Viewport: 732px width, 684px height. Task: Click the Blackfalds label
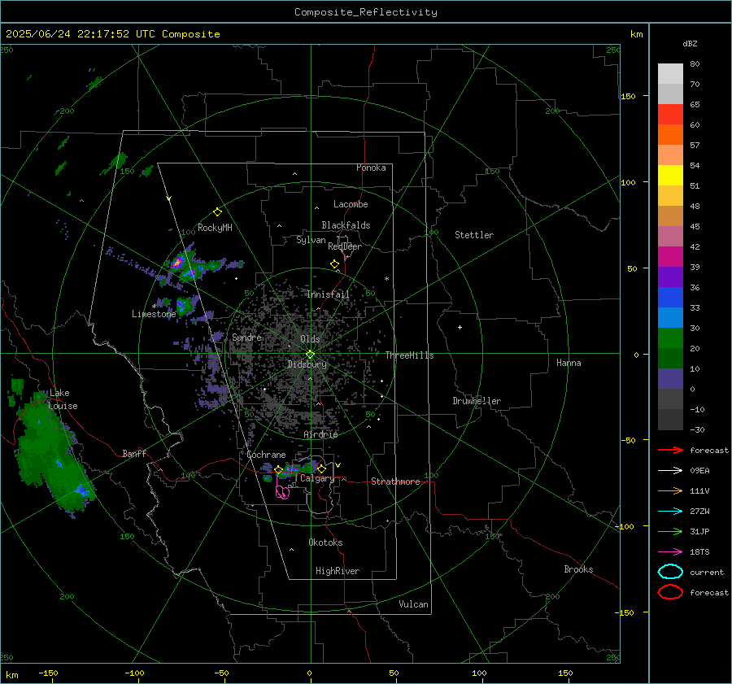(x=346, y=225)
